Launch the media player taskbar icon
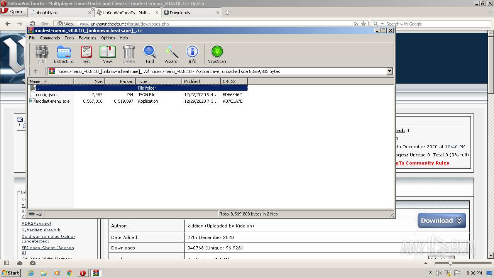Image resolution: width=494 pixels, height=278 pixels. [x=57, y=273]
